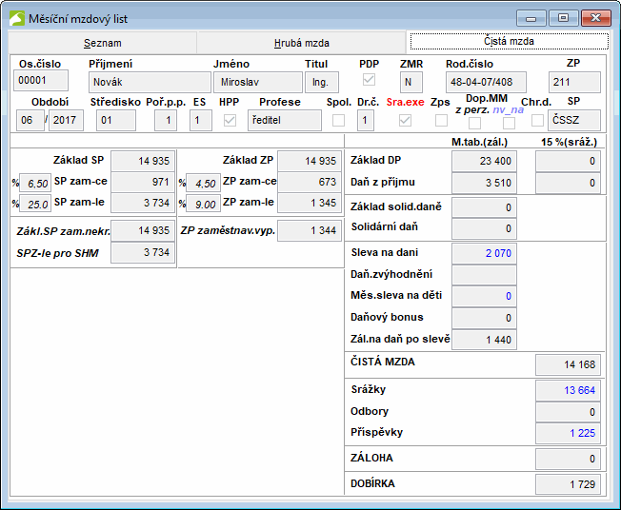Toggle the Sra.exe checkbox
This screenshot has width=621, height=510.
(x=406, y=120)
